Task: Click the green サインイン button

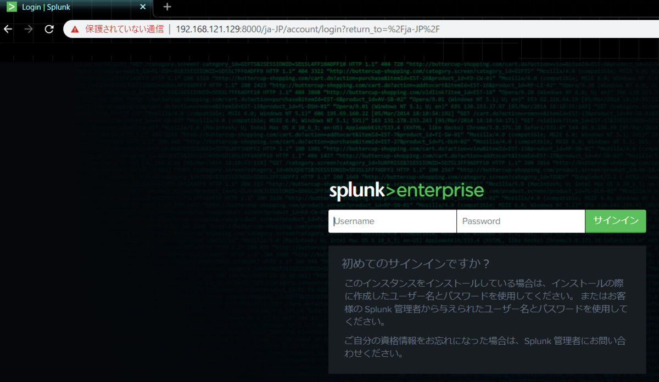Action: click(x=616, y=221)
